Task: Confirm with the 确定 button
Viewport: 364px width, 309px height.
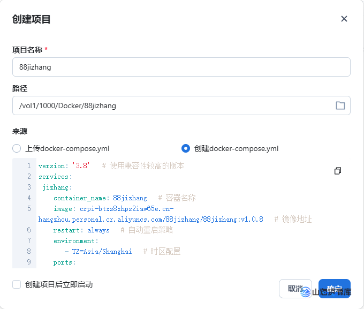Action: click(x=334, y=289)
